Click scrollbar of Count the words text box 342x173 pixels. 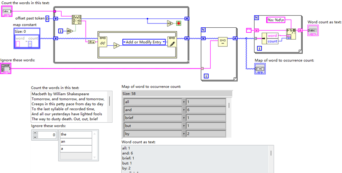click(x=109, y=106)
